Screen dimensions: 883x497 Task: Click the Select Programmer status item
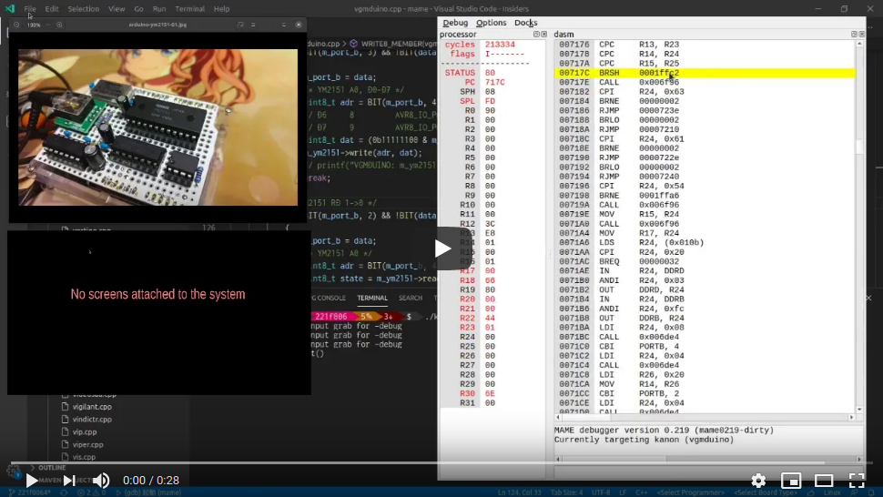690,492
